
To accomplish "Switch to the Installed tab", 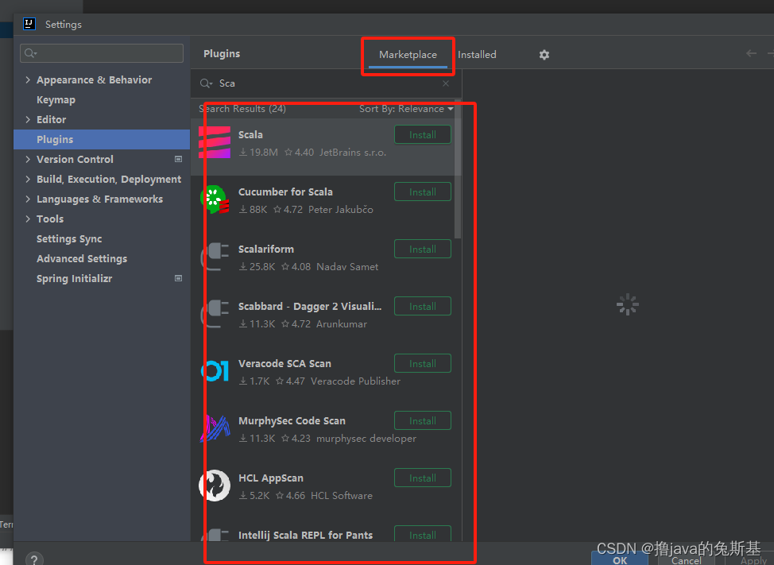I will 477,55.
